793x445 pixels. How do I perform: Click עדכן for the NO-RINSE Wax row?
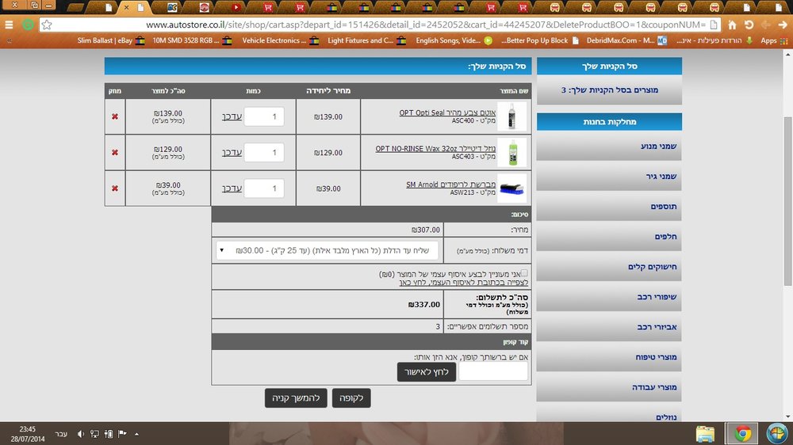[x=232, y=153]
